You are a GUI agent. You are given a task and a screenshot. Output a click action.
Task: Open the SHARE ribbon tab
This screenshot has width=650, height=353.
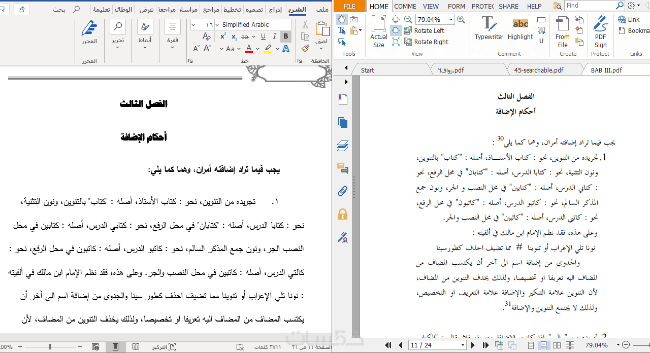508,6
